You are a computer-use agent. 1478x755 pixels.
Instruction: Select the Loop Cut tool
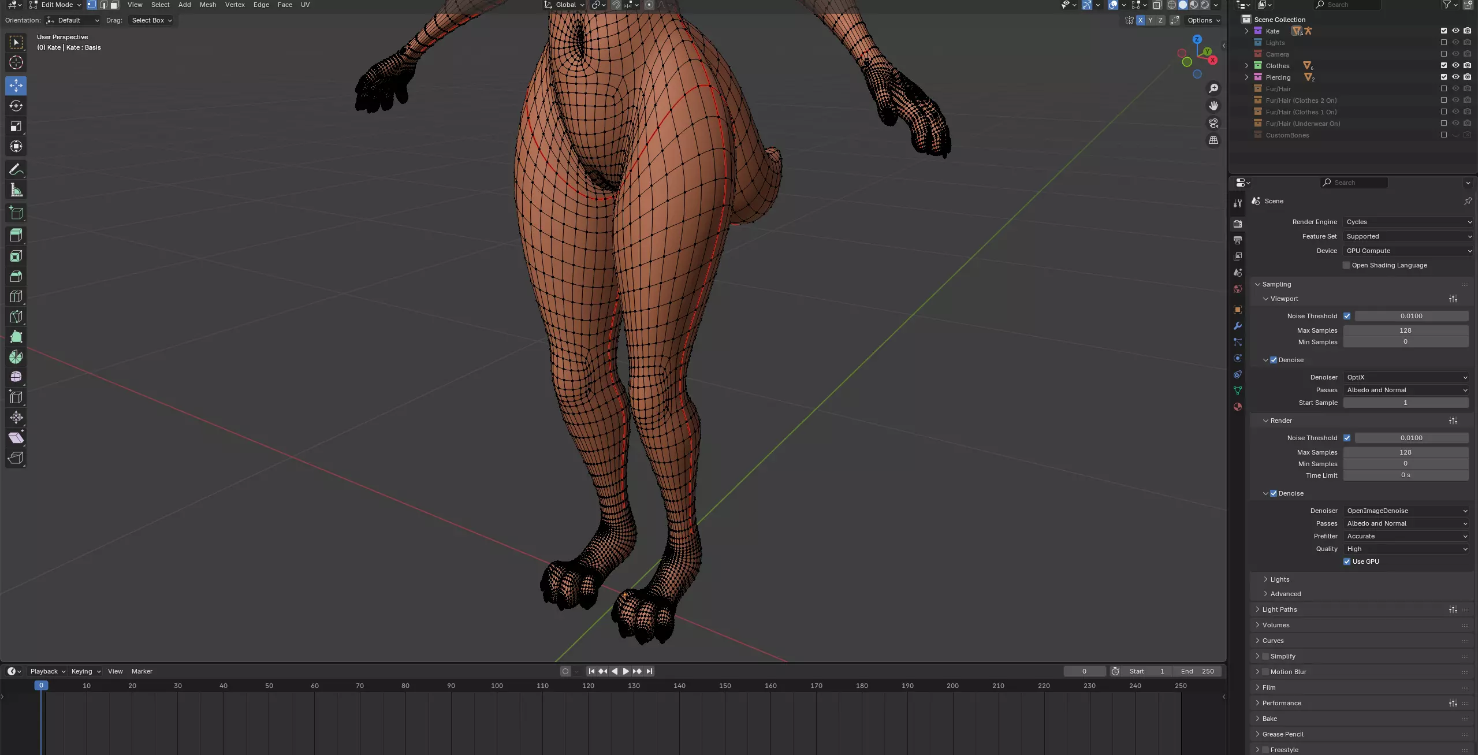(x=16, y=296)
